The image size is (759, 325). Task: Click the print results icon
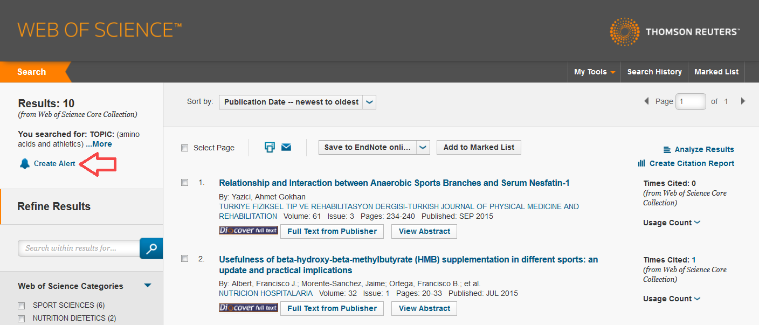(270, 147)
